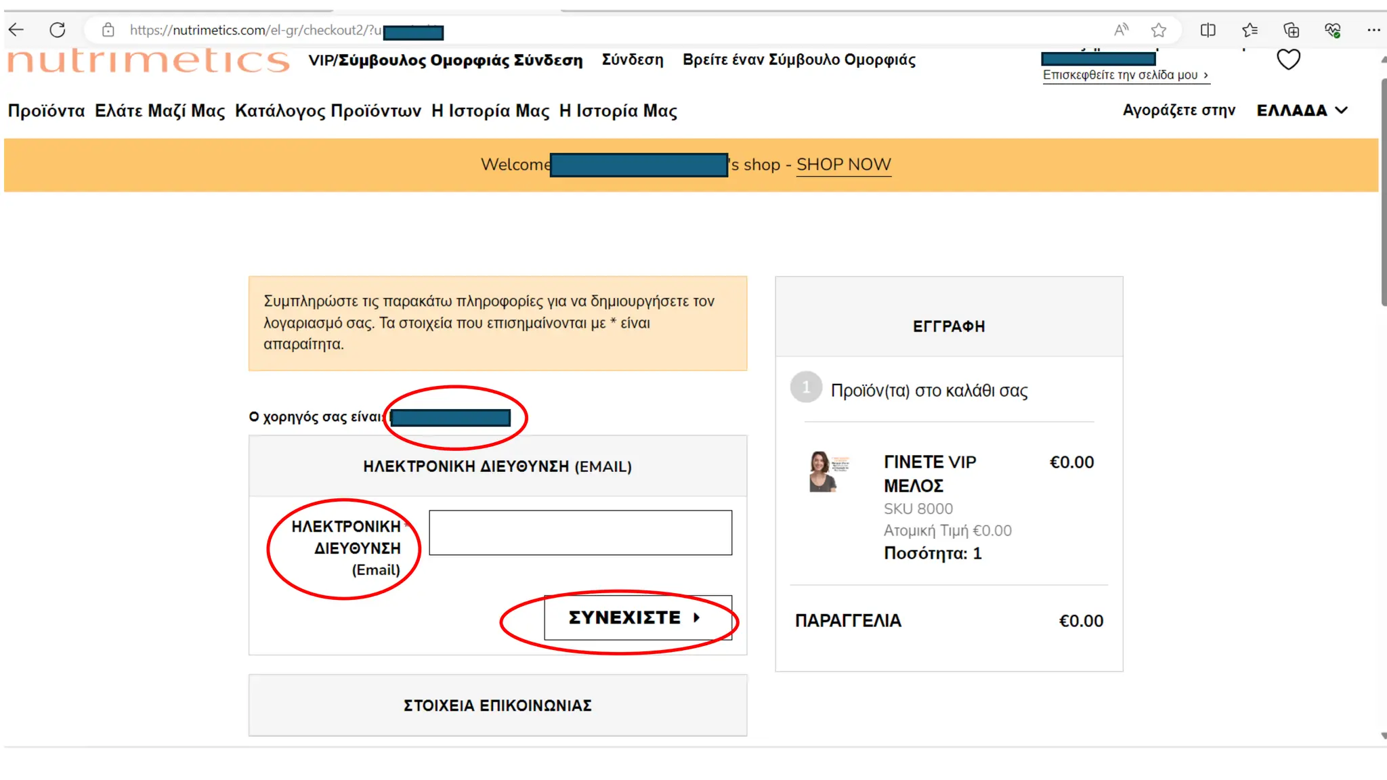Open Βρείτε έναν Σύμβουλο Ομορφιάς link

tap(799, 60)
